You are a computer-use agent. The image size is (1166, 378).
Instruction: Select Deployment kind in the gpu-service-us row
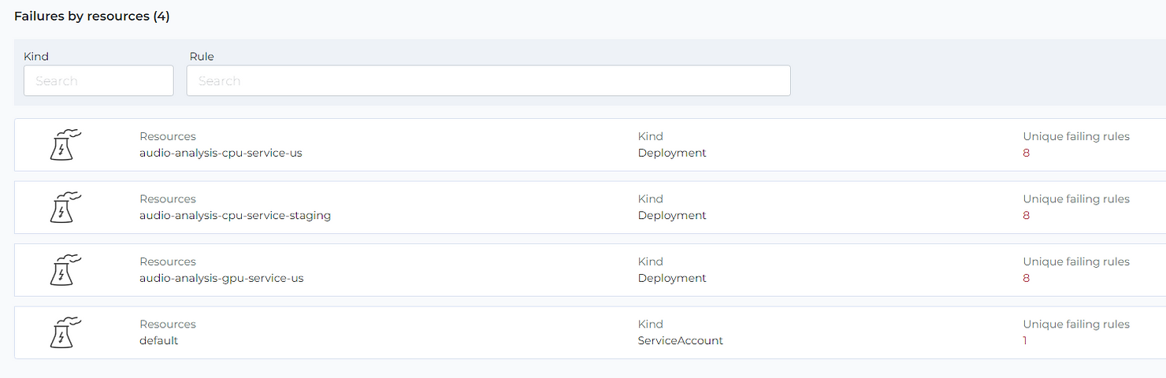[672, 278]
